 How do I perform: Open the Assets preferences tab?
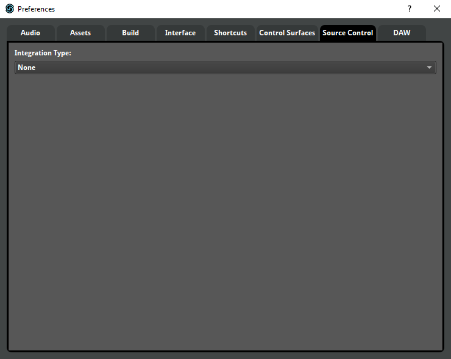[80, 33]
